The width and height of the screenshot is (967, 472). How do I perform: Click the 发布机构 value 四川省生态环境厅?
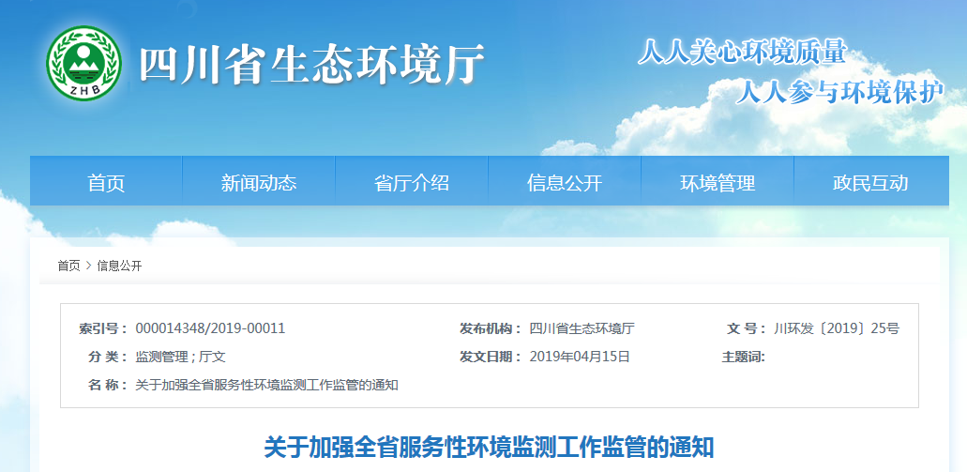(582, 329)
